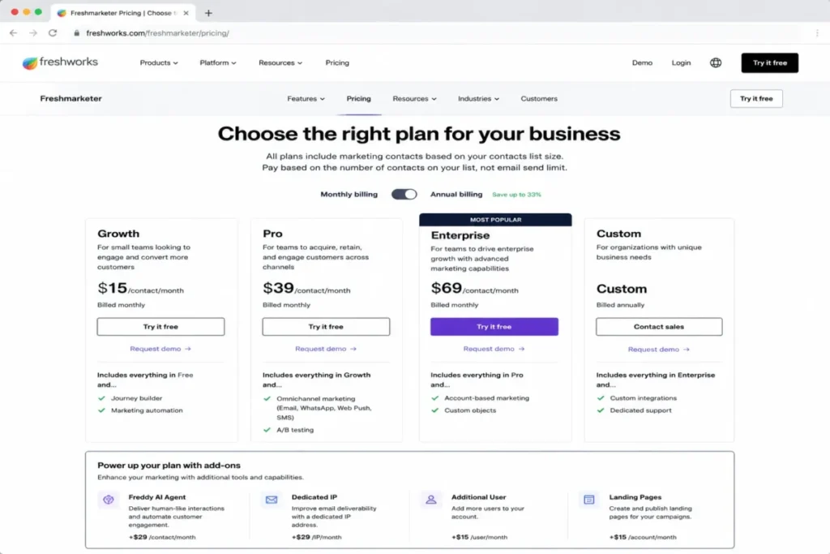830x554 pixels.
Task: Click the Freddy AI Agent add-on icon
Action: click(x=109, y=500)
